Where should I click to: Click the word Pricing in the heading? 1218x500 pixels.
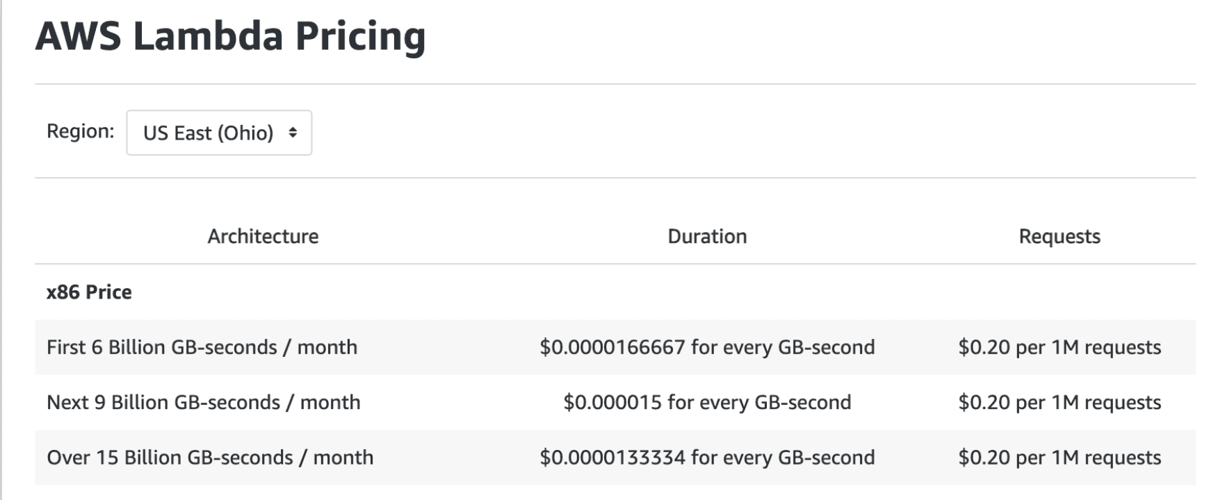click(x=360, y=36)
